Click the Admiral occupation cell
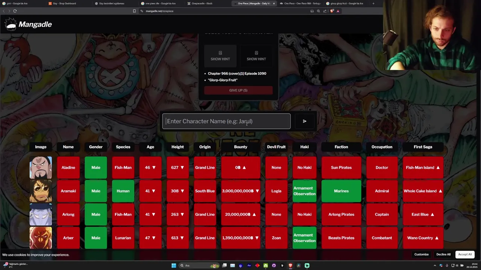The height and width of the screenshot is (270, 481). tap(382, 191)
